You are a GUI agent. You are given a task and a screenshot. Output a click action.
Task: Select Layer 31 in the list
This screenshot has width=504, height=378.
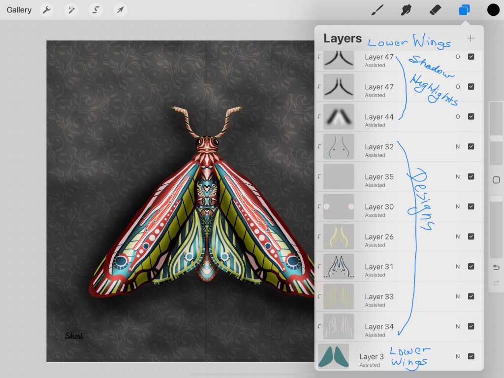tap(379, 267)
